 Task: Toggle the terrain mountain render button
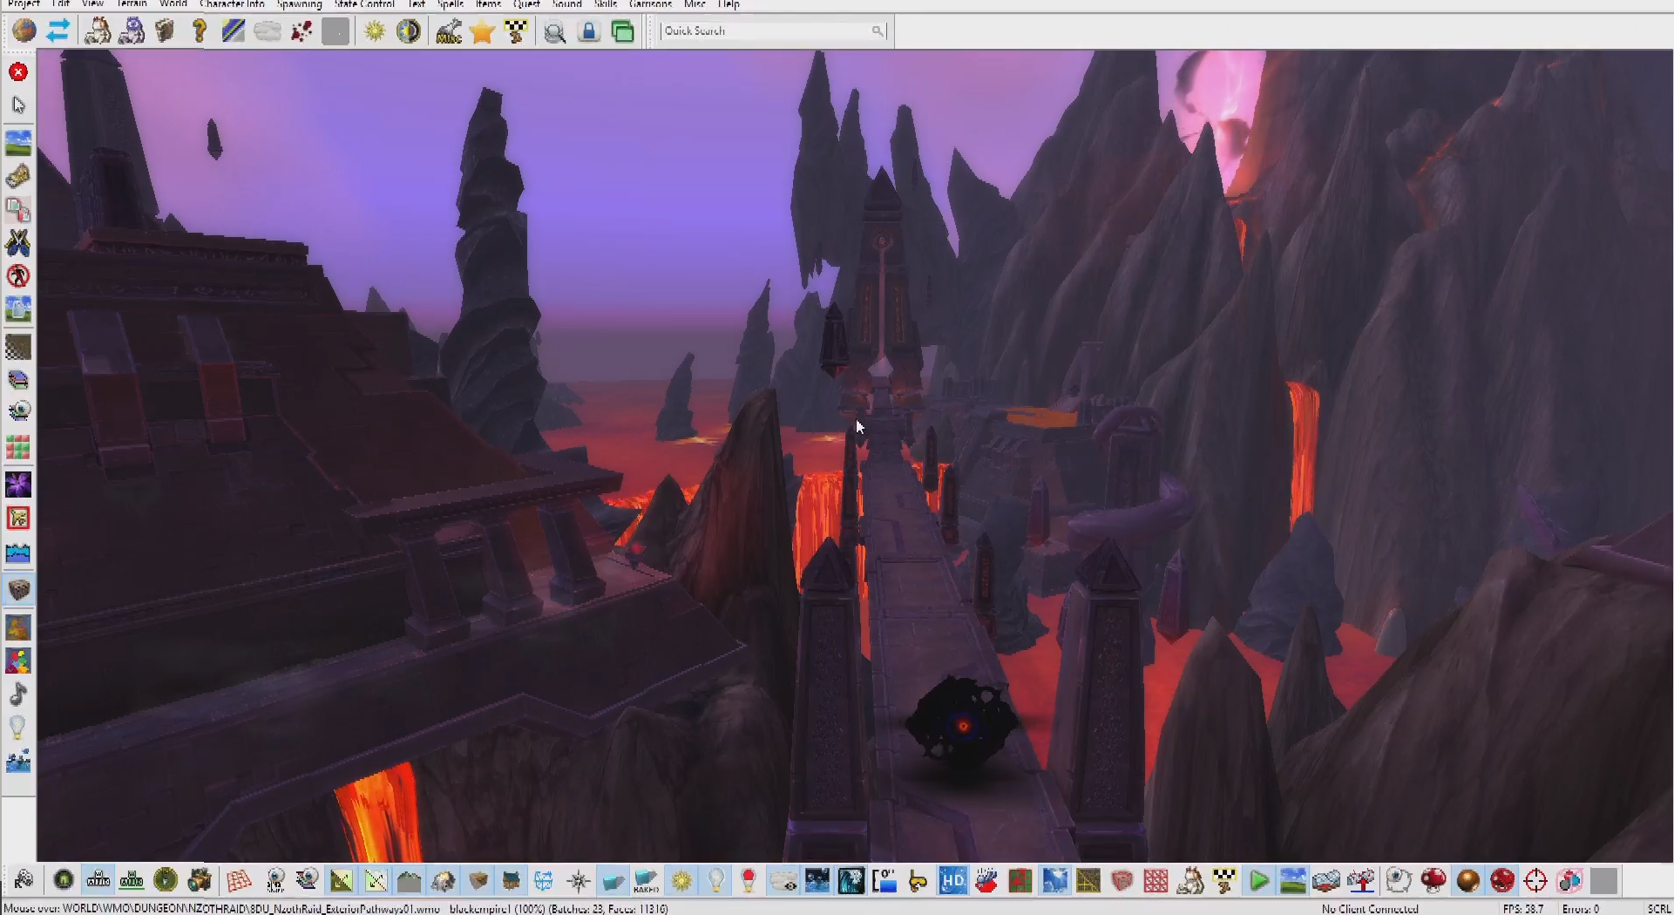(x=409, y=881)
